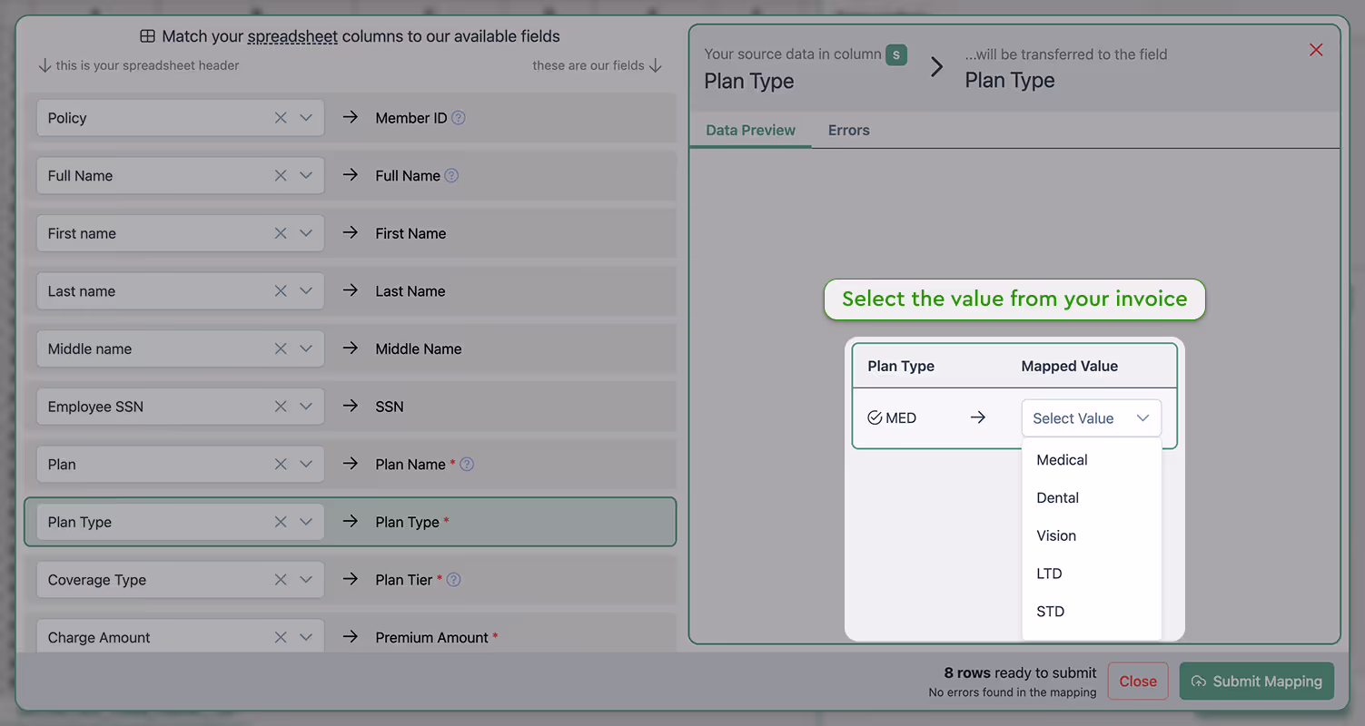The width and height of the screenshot is (1365, 726).
Task: Clear the Employee SSN column mapping
Action: pos(281,407)
